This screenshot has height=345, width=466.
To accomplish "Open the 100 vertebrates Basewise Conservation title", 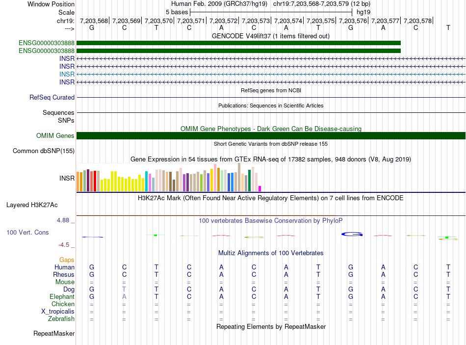I will point(271,221).
